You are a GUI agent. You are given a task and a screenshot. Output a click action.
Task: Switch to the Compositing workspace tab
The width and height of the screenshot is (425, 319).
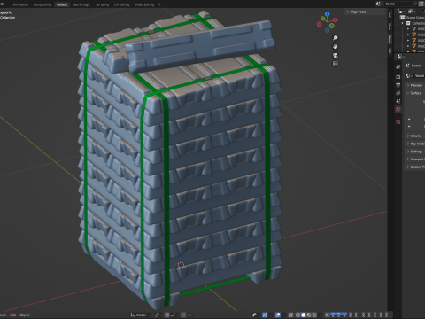[x=42, y=4]
